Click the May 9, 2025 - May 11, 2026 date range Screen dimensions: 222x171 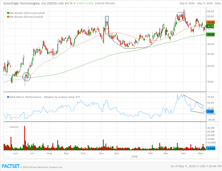tap(196, 3)
